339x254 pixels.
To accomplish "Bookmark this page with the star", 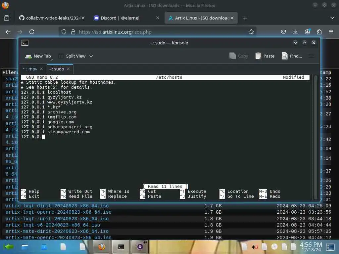I will [x=251, y=32].
